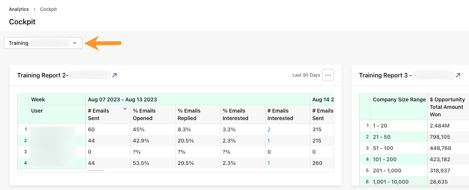Click the $ Opportunity Total Amount Won header
Screen dimensions: 469x190
pyautogui.click(x=448, y=107)
